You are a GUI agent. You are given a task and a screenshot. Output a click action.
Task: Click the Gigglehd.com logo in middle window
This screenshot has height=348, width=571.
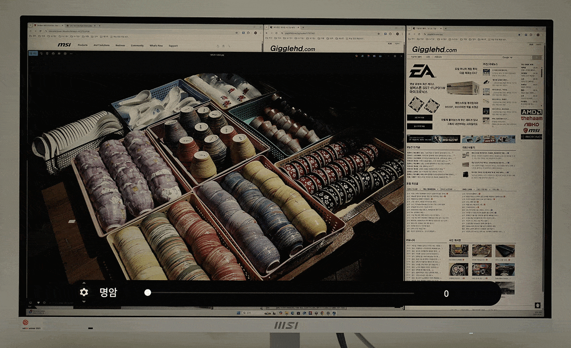coord(293,49)
